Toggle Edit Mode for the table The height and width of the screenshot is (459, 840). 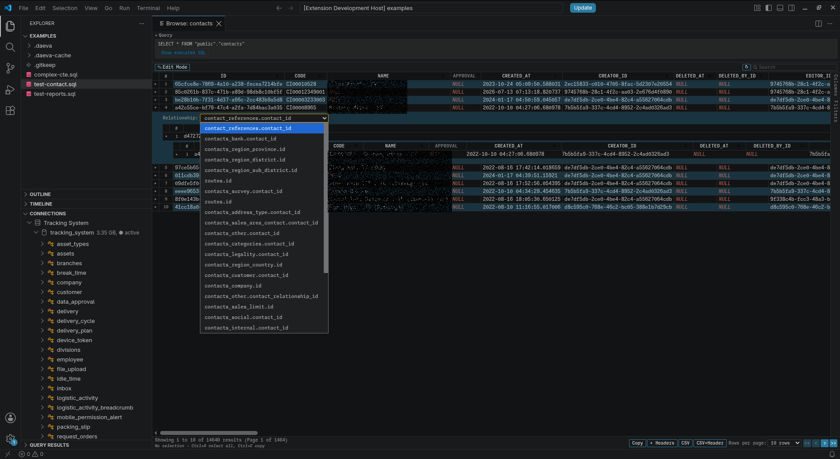tap(172, 67)
